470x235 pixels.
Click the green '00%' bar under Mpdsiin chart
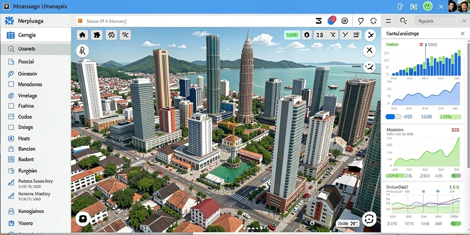(x=395, y=176)
